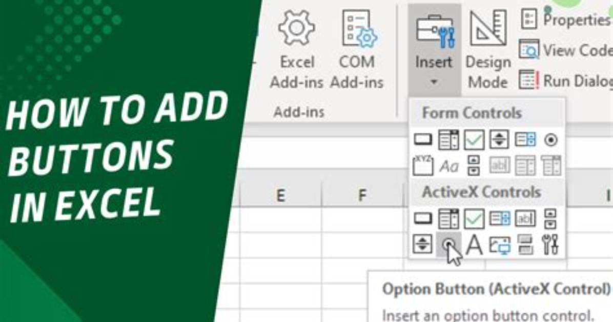Insert an ActiveX Label (letter A)

click(x=474, y=245)
